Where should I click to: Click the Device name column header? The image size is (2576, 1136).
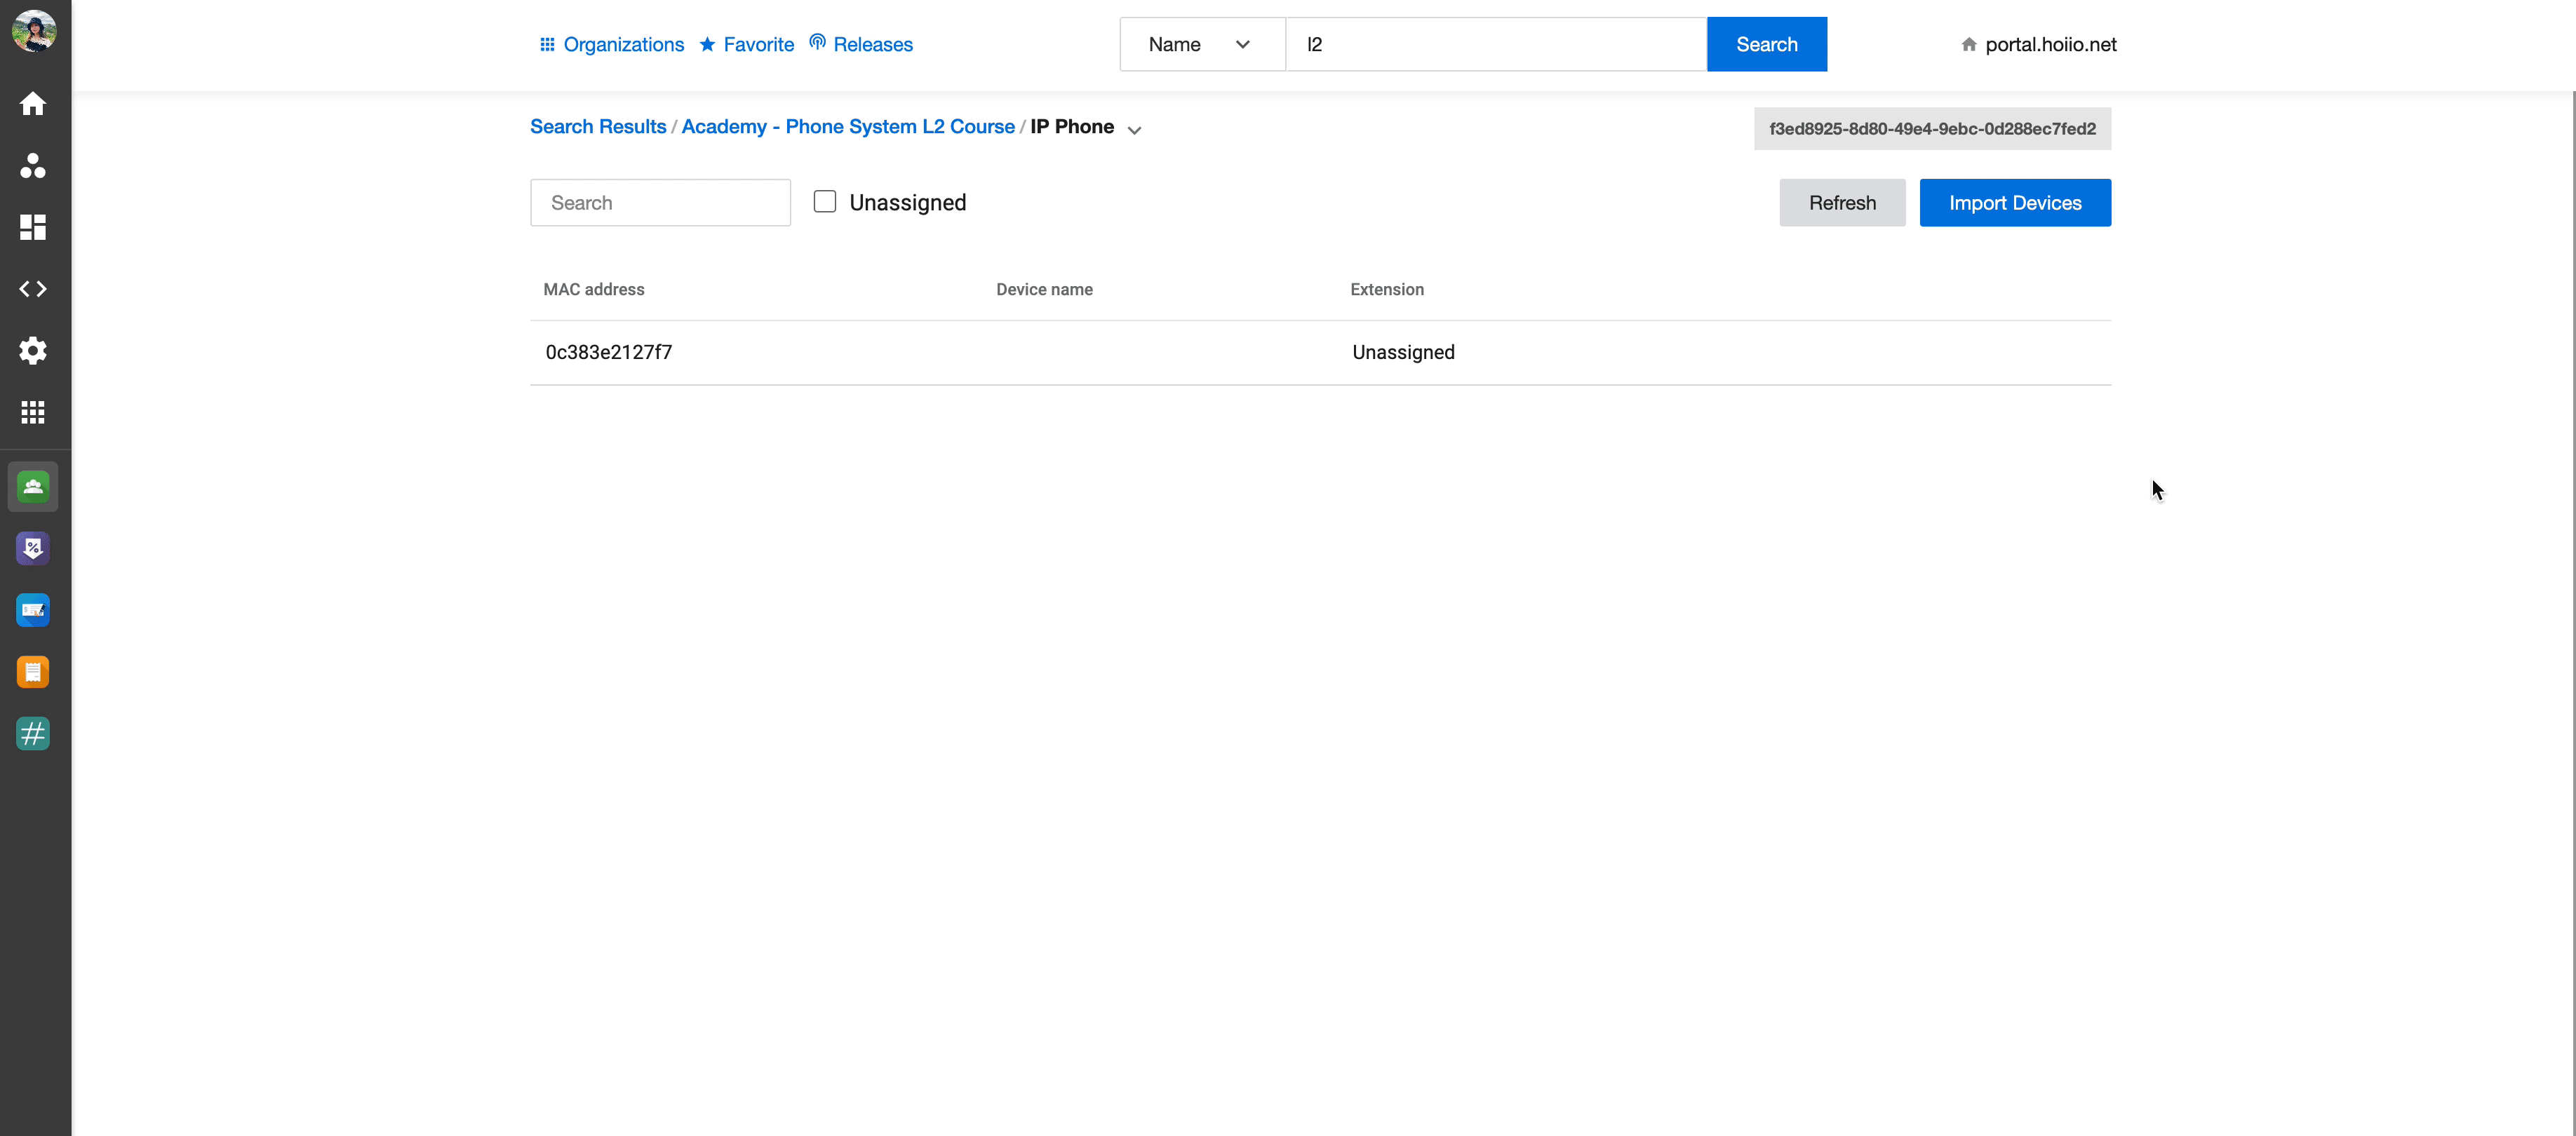point(1044,290)
